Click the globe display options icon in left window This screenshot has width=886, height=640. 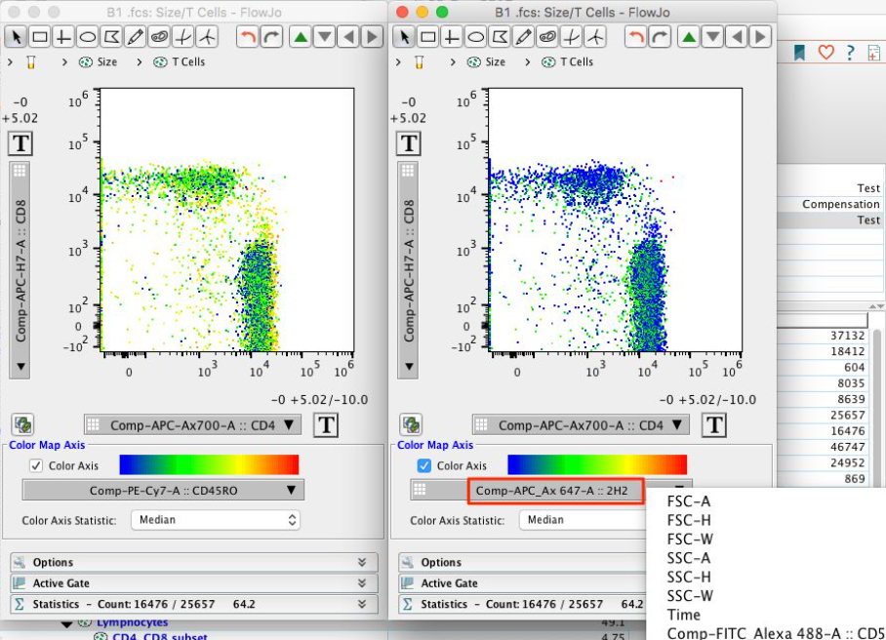point(22,424)
